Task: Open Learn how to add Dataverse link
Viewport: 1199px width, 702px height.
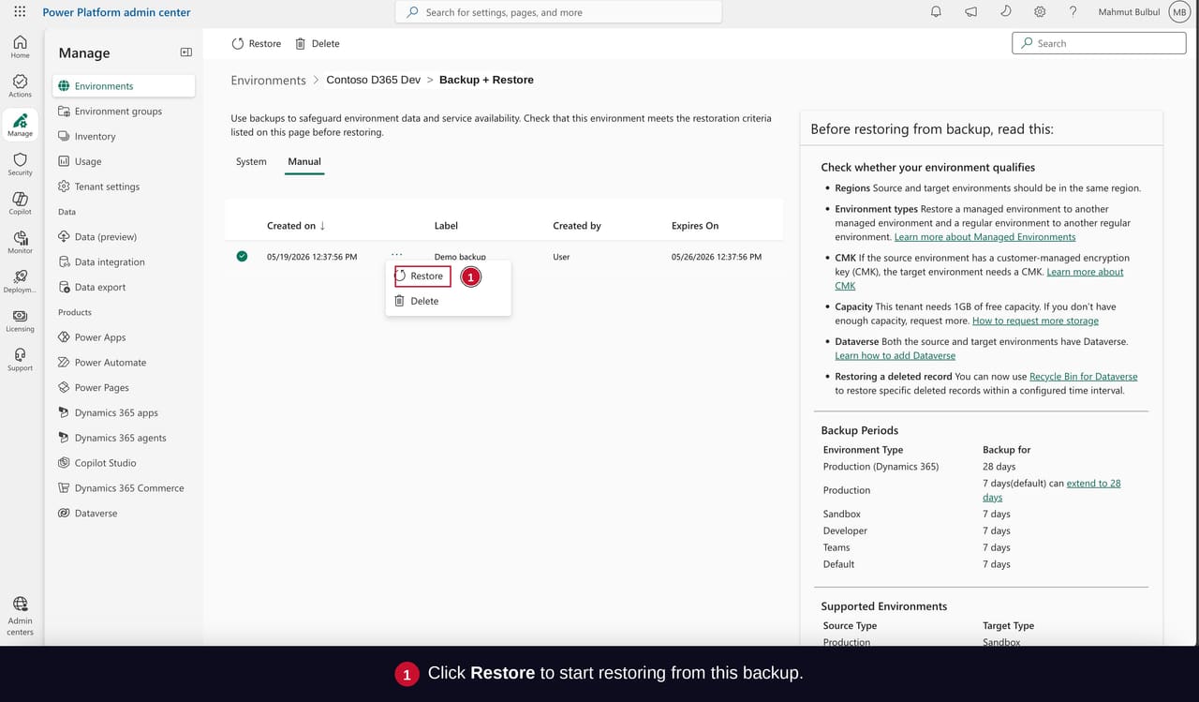Action: coord(895,355)
